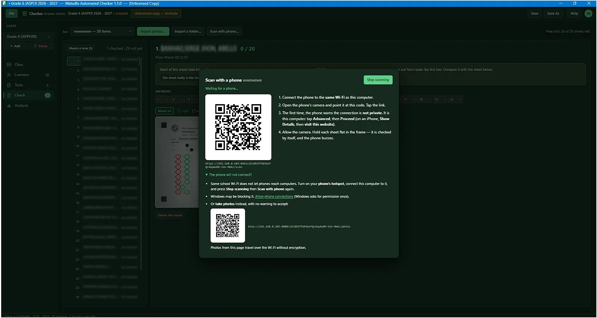Toggle the Marks on button
This screenshot has height=318, width=597.
pyautogui.click(x=165, y=111)
